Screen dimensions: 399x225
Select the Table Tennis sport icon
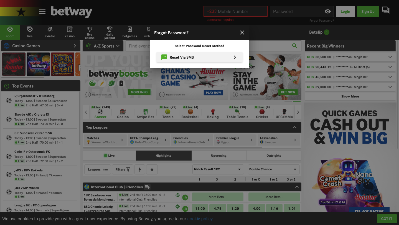[237, 112]
